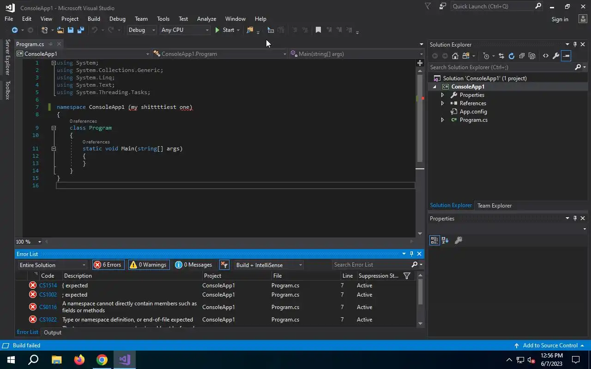
Task: Click the New Project toolbar icon
Action: click(45, 30)
